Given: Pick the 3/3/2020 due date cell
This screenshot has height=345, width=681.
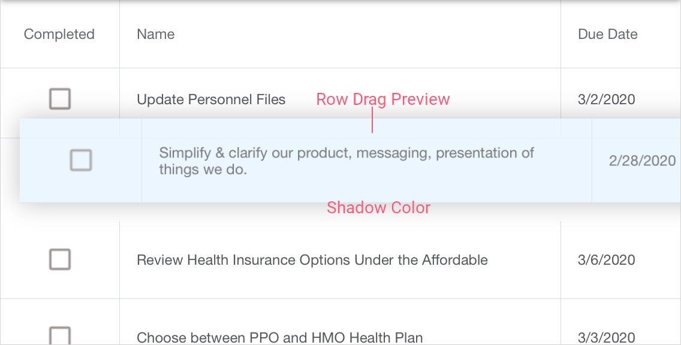Looking at the screenshot, I should (x=606, y=337).
